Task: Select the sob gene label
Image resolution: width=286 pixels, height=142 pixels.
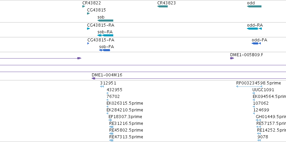Action: (x=101, y=17)
